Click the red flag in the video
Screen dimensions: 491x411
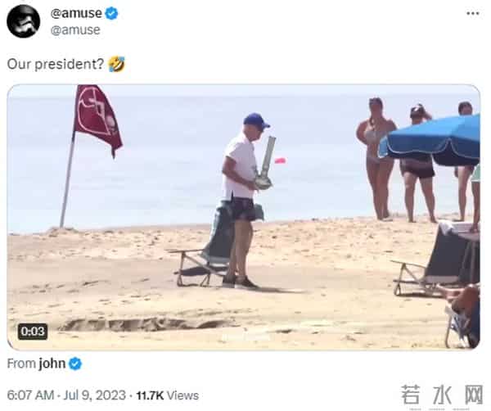tap(97, 120)
